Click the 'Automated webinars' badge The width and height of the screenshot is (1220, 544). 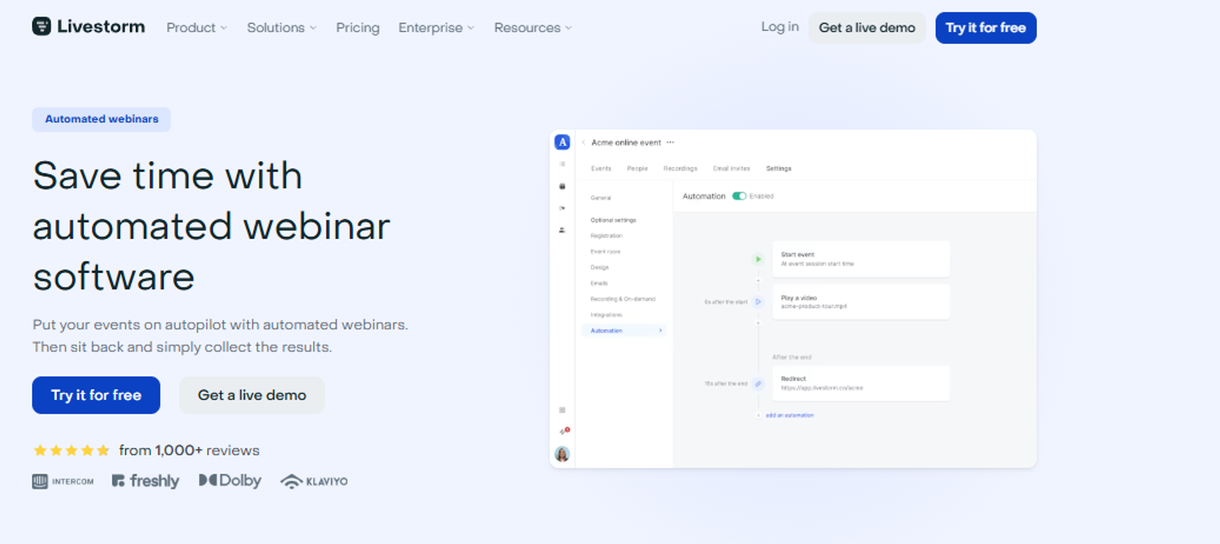[x=102, y=119]
